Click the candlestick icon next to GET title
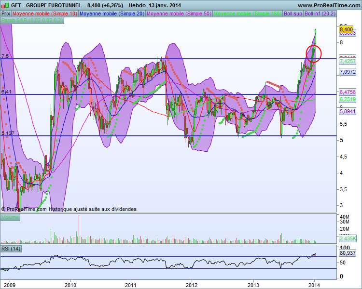Viewport: 362px width, 289px height. [5, 5]
